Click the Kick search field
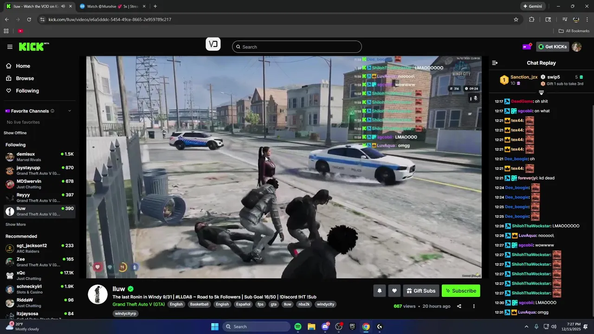The image size is (594, 334). [x=297, y=47]
